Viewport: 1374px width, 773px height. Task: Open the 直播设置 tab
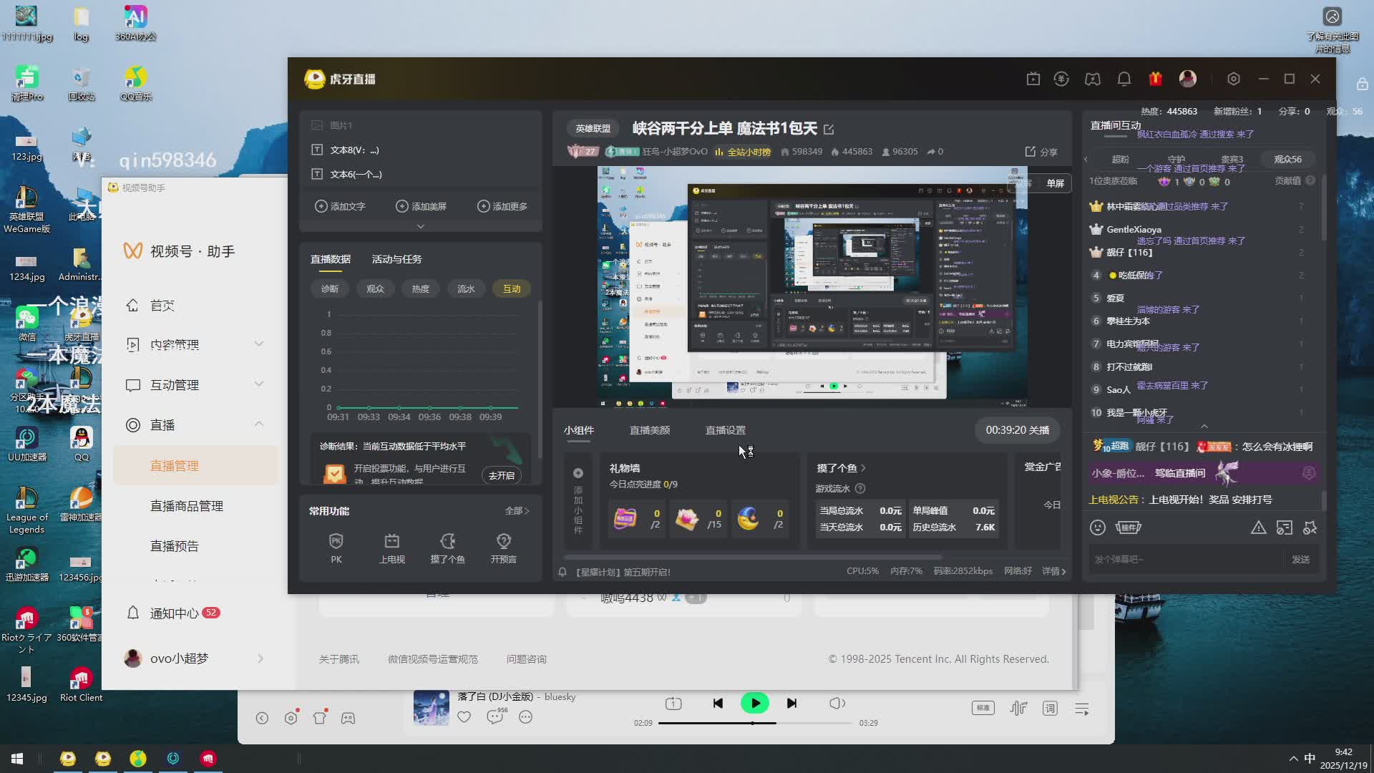pos(725,430)
